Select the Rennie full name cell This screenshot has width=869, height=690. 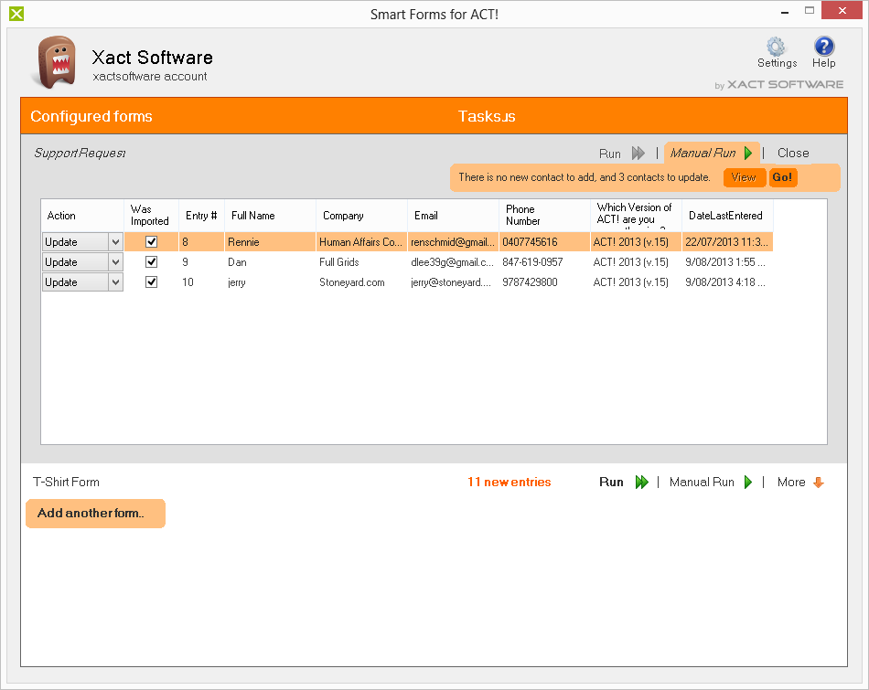pos(271,242)
